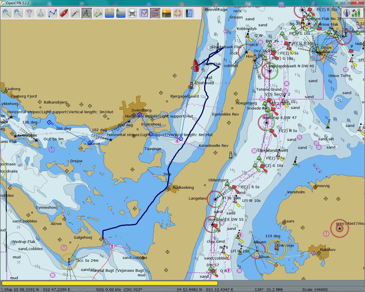The image size is (365, 292).
Task: Select the Create Route tool
Action: tap(52, 13)
